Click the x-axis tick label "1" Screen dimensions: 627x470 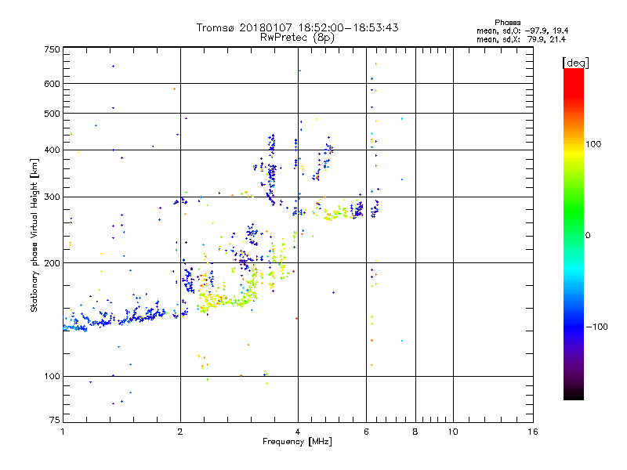click(x=63, y=432)
